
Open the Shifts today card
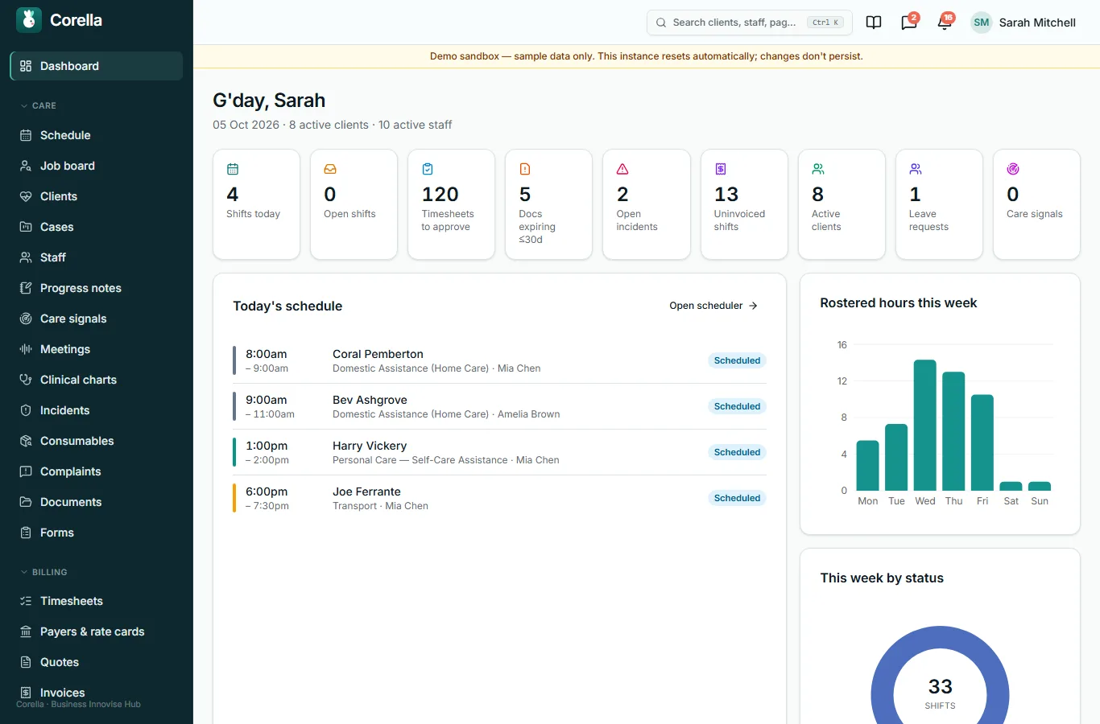pos(256,204)
